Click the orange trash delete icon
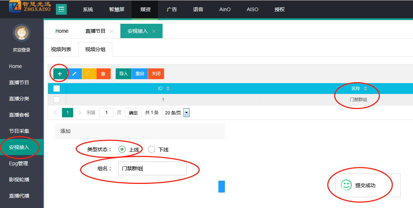The image size is (413, 208). [x=103, y=74]
